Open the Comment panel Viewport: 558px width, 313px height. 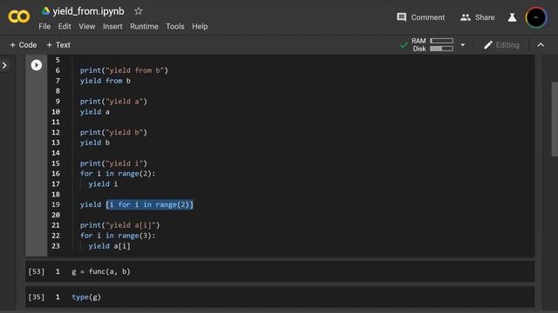click(x=420, y=17)
